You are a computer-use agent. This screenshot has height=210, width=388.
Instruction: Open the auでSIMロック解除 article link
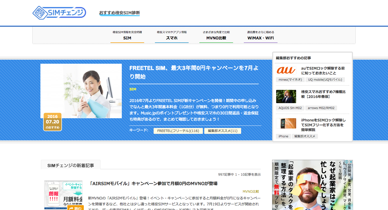pos(323,71)
